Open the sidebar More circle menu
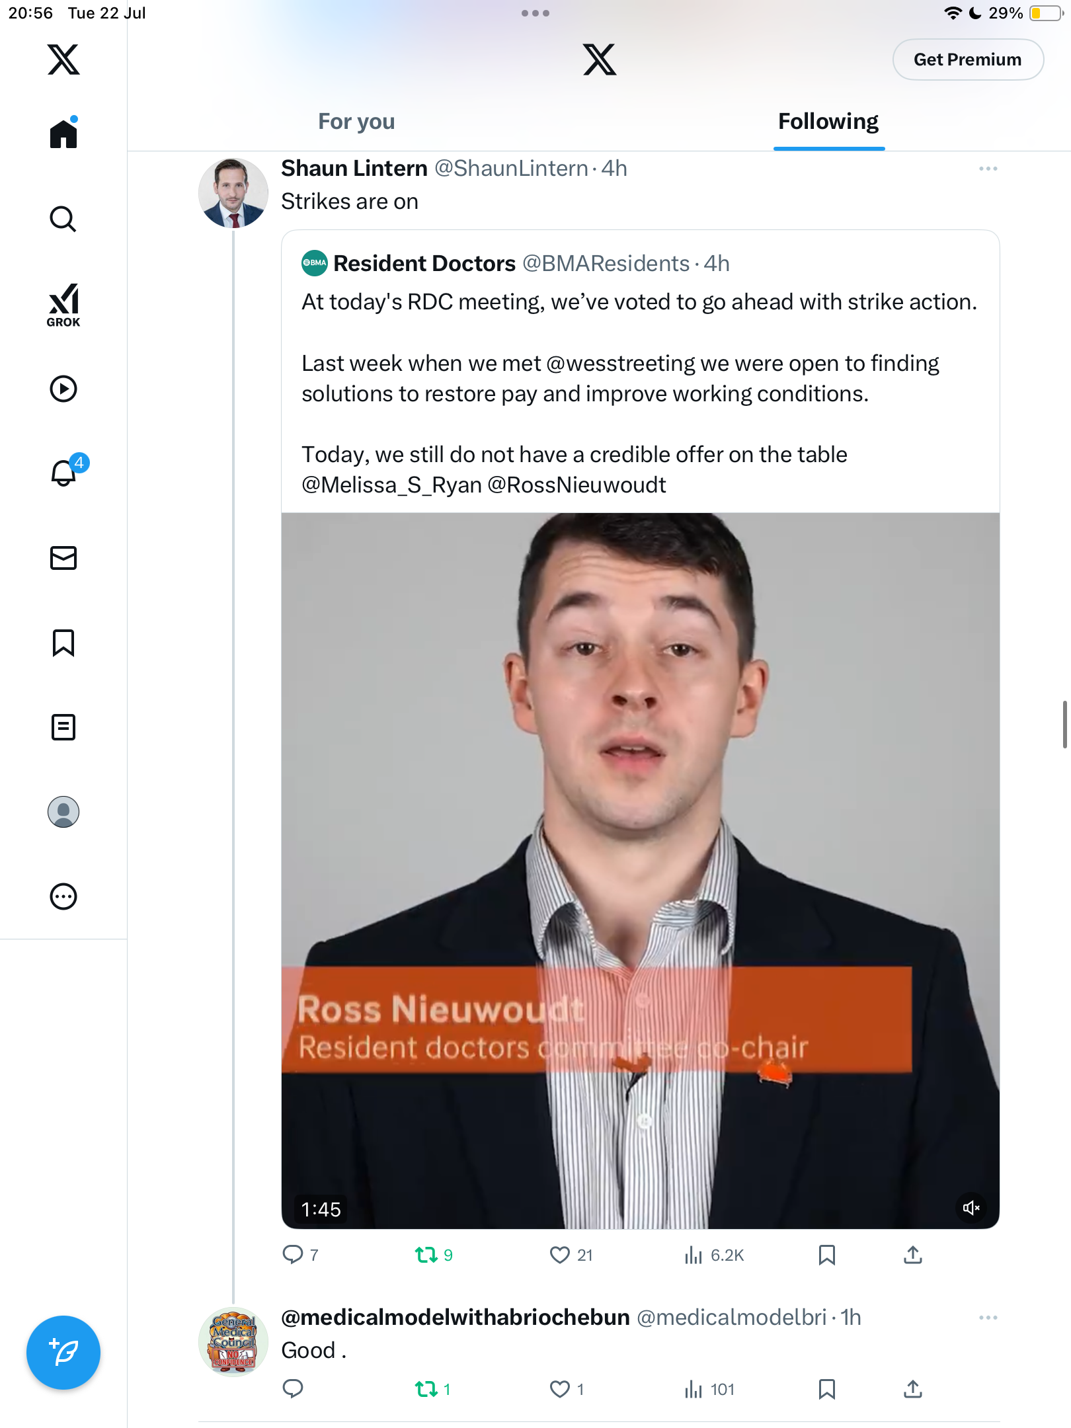The width and height of the screenshot is (1071, 1428). click(63, 896)
